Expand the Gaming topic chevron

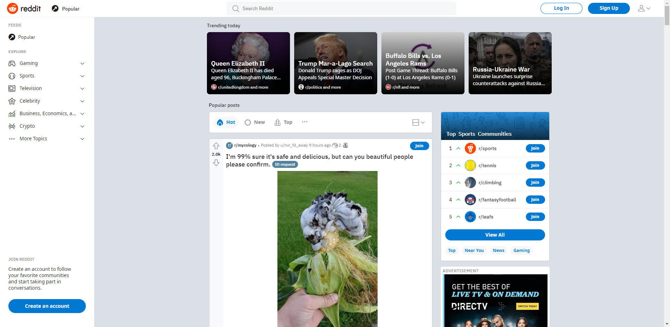(x=82, y=64)
